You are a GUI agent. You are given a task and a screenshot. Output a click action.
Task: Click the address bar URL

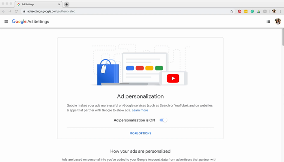tap(51, 11)
